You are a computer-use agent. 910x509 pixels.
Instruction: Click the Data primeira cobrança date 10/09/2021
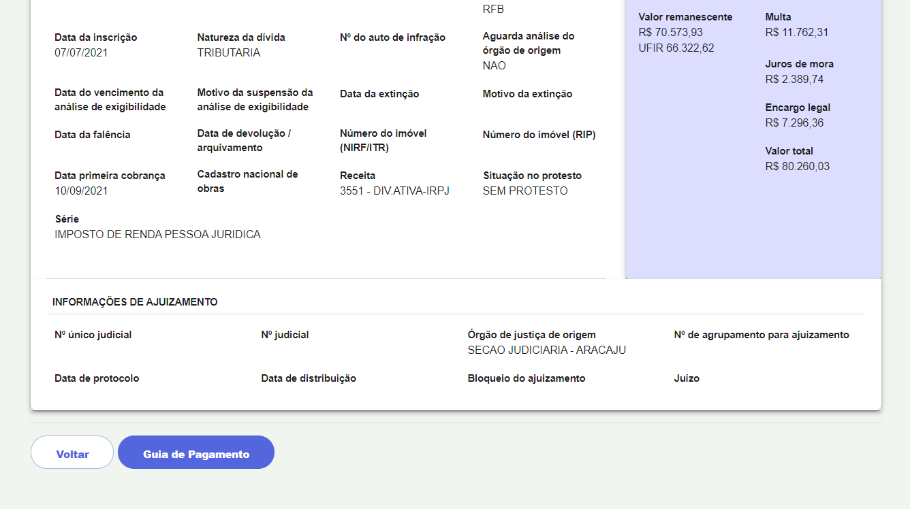coord(81,191)
